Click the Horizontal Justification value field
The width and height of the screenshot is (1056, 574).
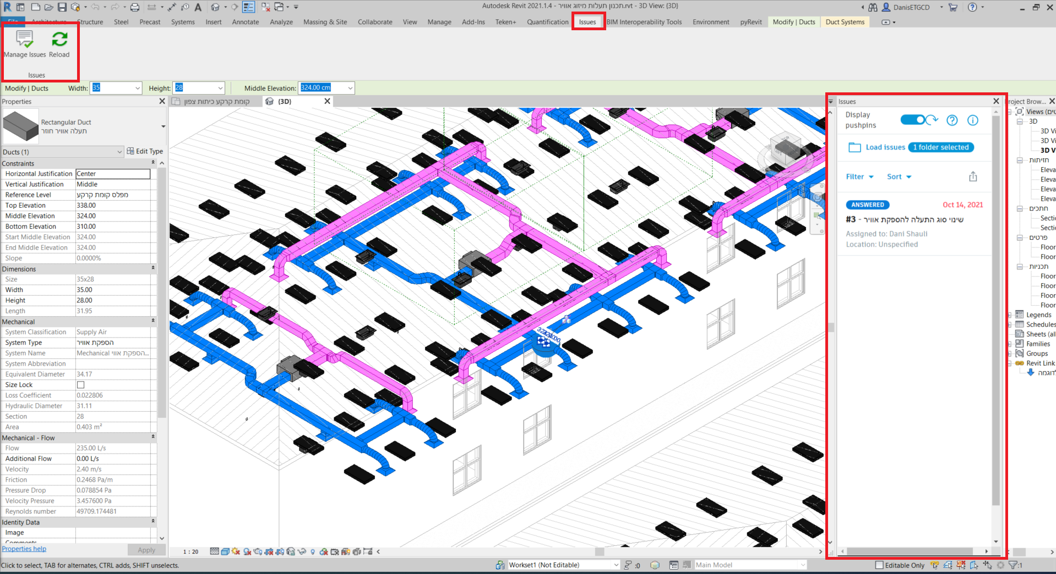(x=113, y=174)
